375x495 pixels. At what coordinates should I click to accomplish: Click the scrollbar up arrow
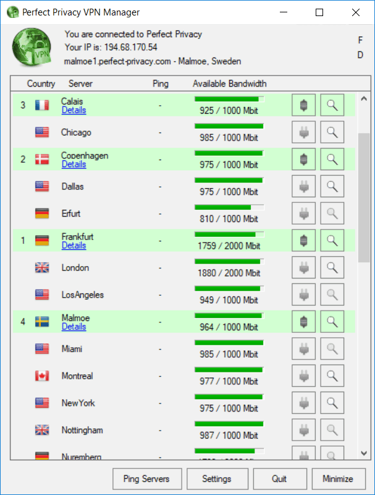click(363, 99)
